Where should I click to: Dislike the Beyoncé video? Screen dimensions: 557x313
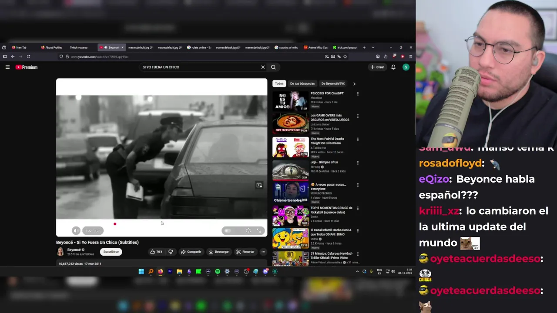(x=171, y=252)
